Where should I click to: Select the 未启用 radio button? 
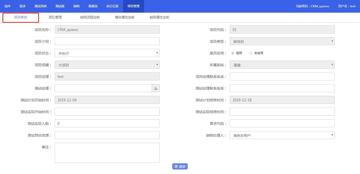(x=251, y=53)
